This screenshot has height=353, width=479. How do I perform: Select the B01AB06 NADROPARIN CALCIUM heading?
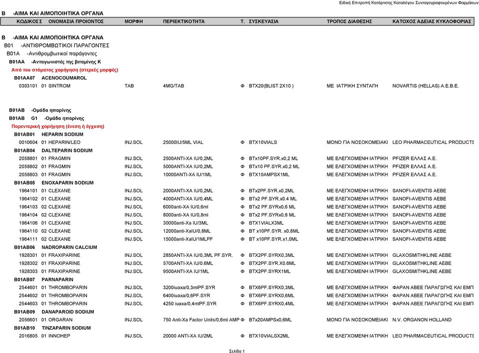pyautogui.click(x=55, y=247)
